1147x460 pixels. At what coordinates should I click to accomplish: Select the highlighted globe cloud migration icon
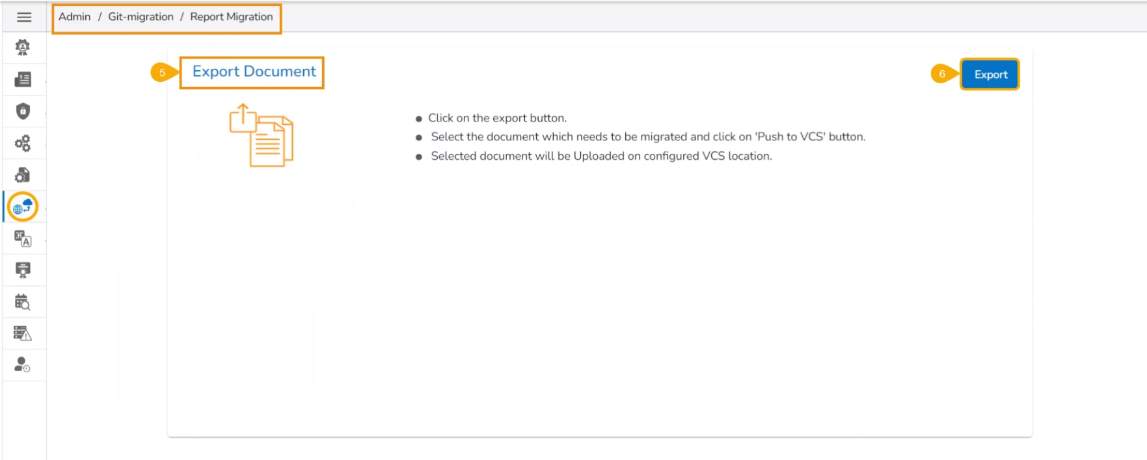[x=23, y=207]
